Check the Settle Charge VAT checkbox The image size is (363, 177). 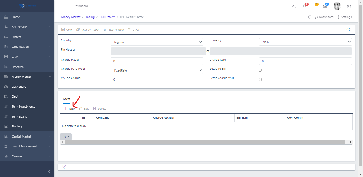(x=260, y=79)
